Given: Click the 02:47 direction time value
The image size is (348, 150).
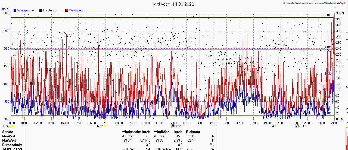Looking at the screenshot, I should pos(191,140).
